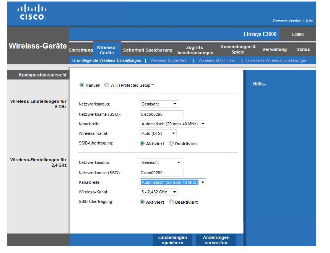
Task: Click the Hilfe... link
Action: 260,84
